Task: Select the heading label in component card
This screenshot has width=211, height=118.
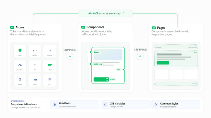Action: pos(98,64)
